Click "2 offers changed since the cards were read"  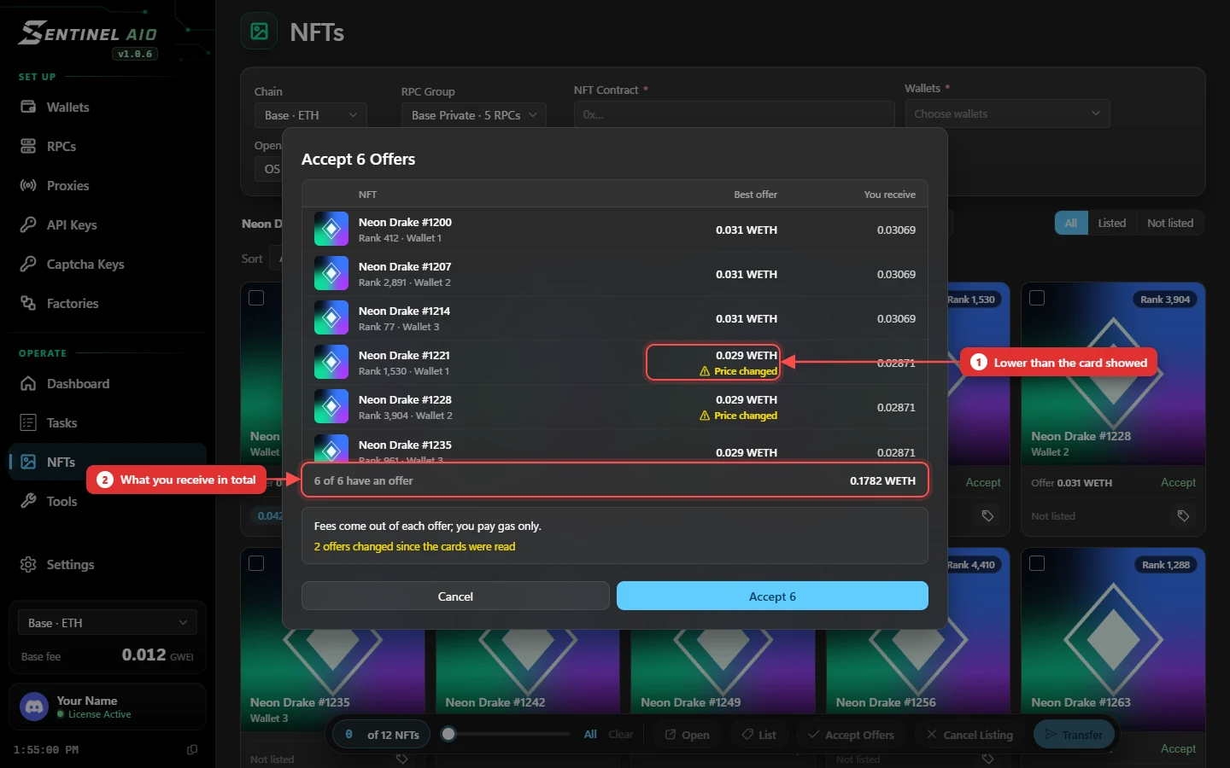pyautogui.click(x=414, y=546)
